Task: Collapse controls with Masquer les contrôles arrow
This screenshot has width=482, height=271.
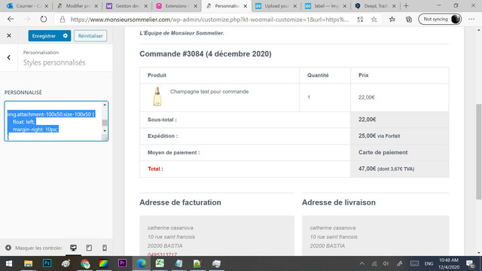Action: coord(8,248)
